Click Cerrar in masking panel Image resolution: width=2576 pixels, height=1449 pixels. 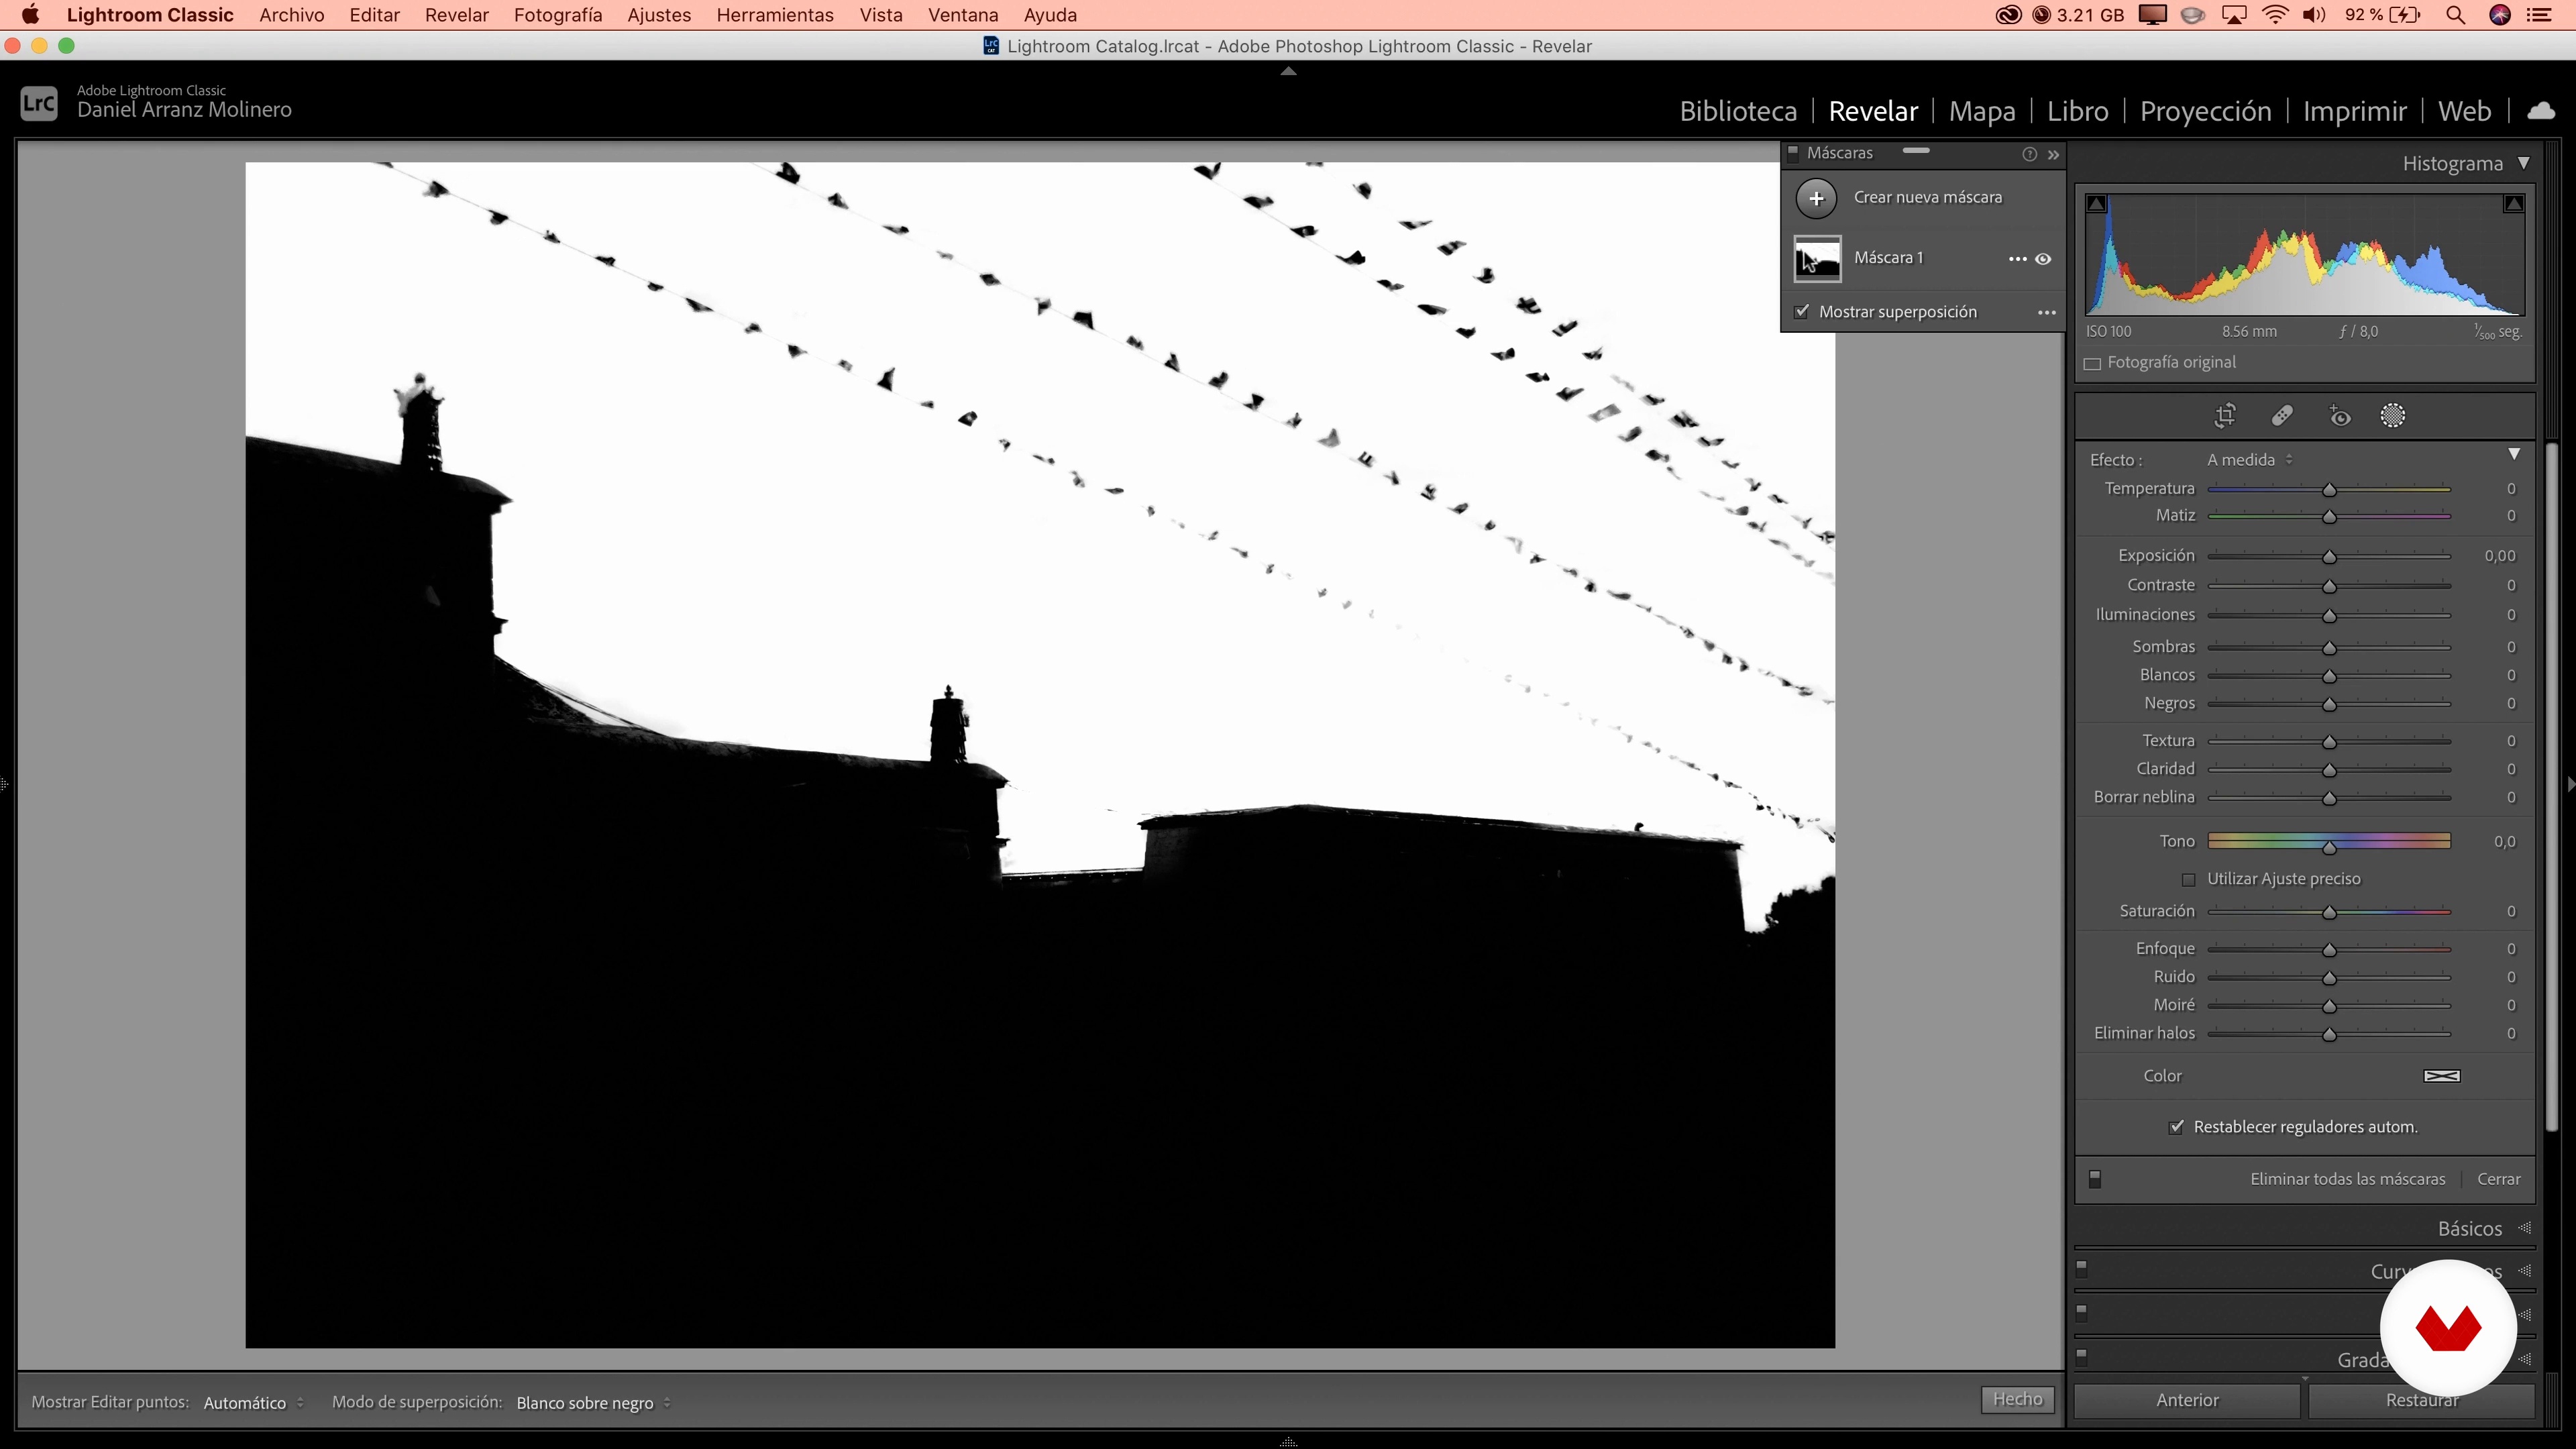click(2498, 1180)
